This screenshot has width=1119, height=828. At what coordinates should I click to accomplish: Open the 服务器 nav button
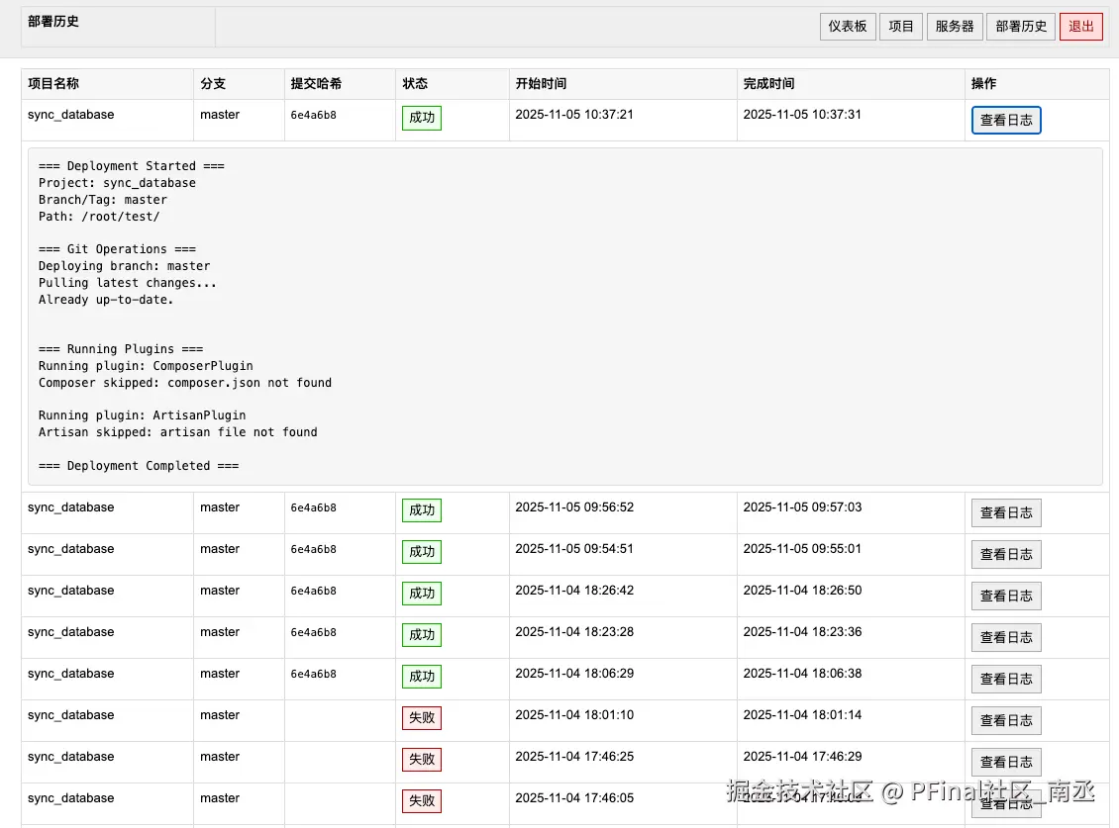point(955,27)
